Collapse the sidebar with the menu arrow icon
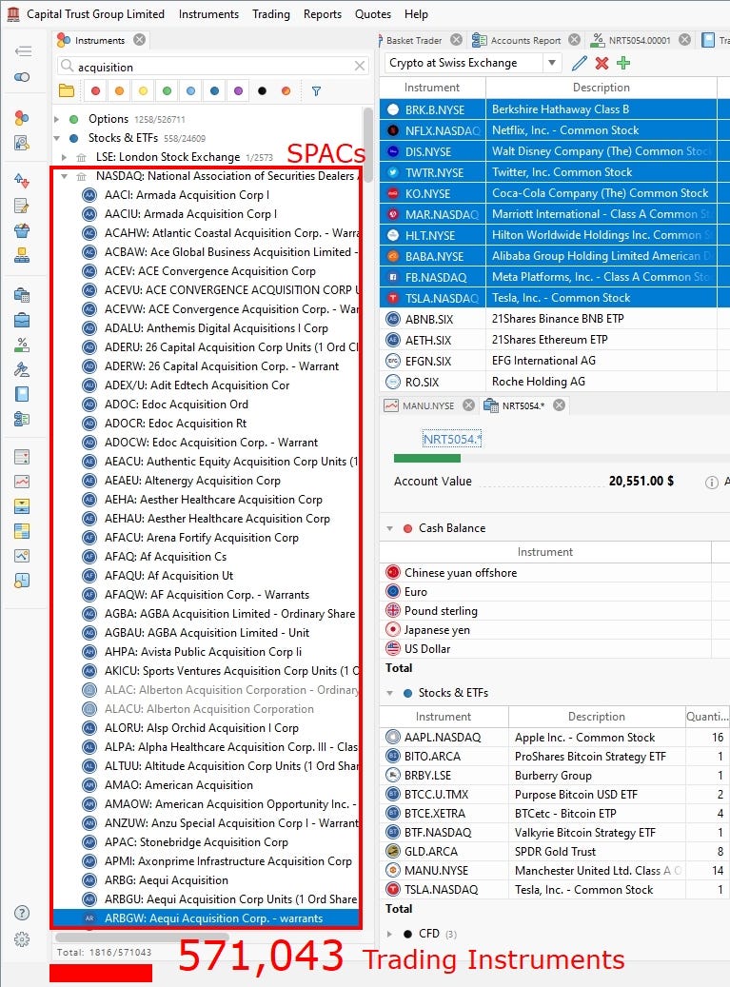The width and height of the screenshot is (730, 987). pos(23,51)
